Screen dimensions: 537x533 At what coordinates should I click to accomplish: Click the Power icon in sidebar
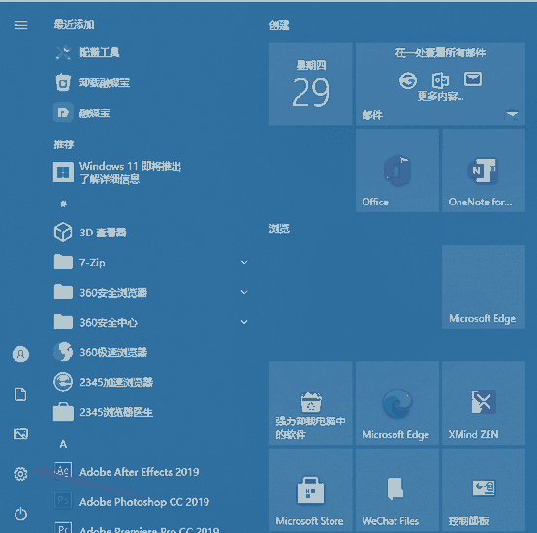click(x=20, y=514)
